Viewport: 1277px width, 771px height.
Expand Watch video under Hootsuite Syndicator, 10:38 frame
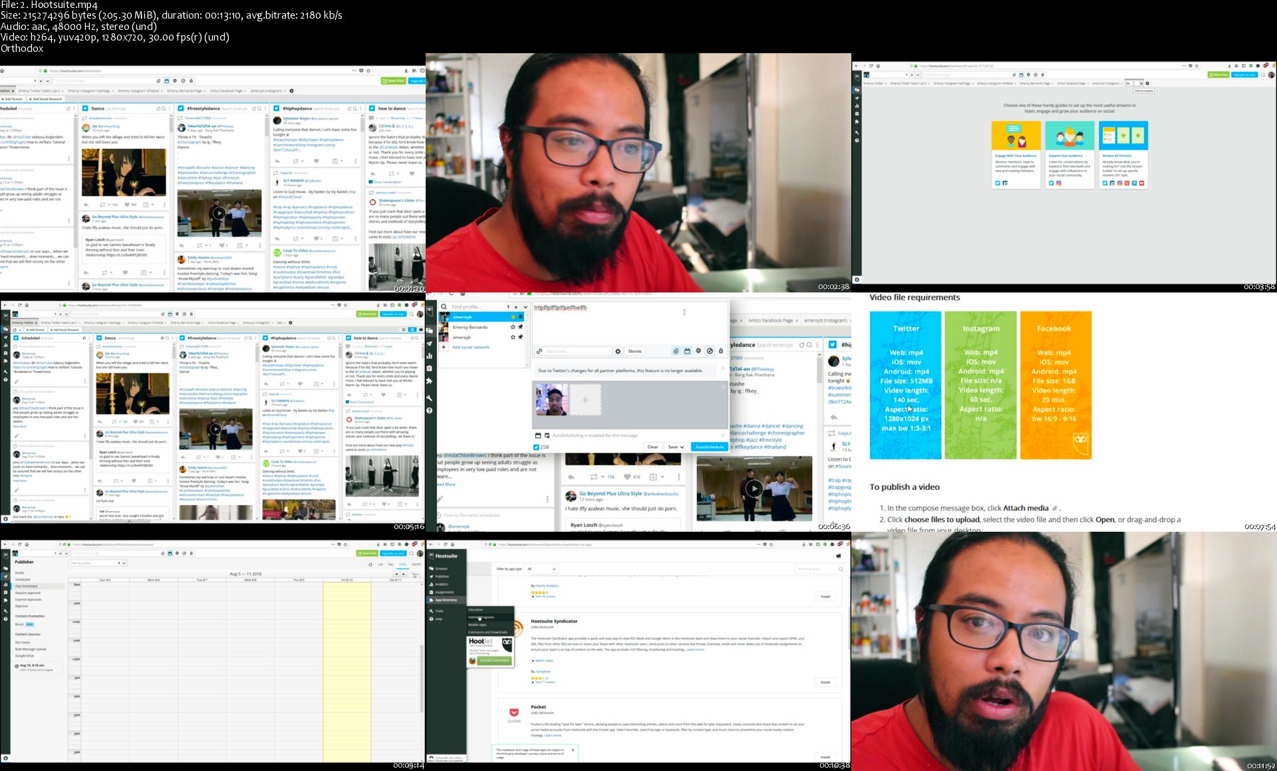[x=543, y=661]
